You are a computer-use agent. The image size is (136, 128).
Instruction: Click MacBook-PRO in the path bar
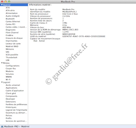coord(11,126)
